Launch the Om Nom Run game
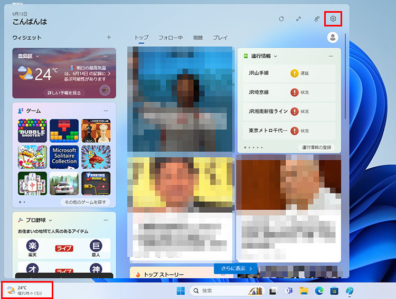This screenshot has width=396, height=299. coord(32,157)
